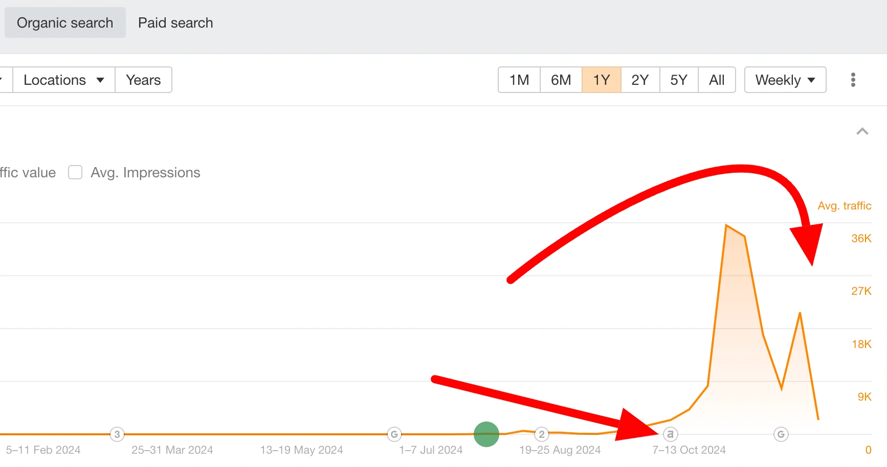Image resolution: width=887 pixels, height=467 pixels.
Task: Click the timeline marker labeled 2
Action: pyautogui.click(x=542, y=434)
